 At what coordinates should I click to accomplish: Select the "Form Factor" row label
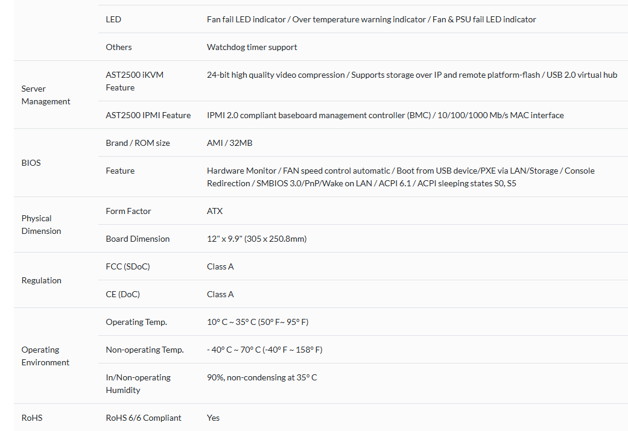pos(128,211)
